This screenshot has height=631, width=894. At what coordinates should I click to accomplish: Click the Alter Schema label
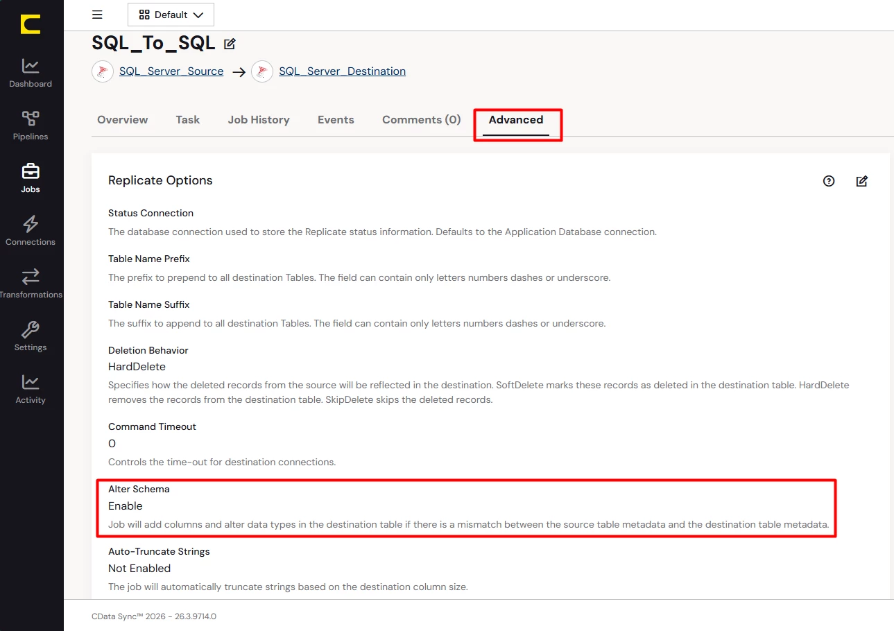tap(139, 489)
